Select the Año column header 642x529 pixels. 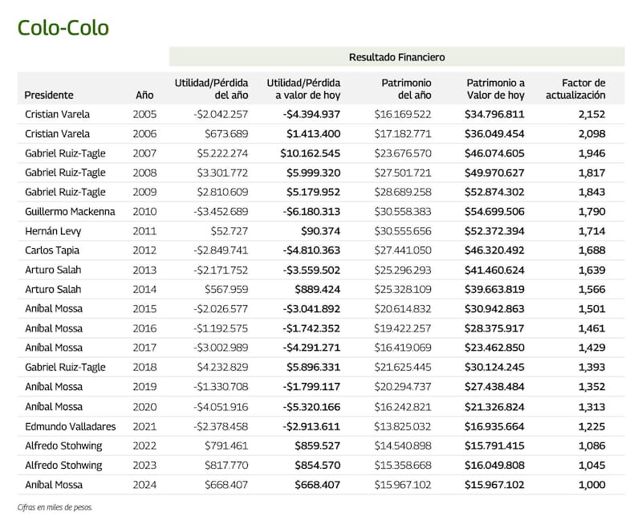[x=144, y=96]
